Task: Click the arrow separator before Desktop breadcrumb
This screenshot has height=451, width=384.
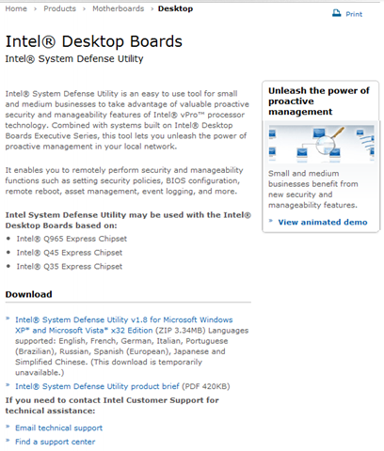Action: (x=152, y=9)
